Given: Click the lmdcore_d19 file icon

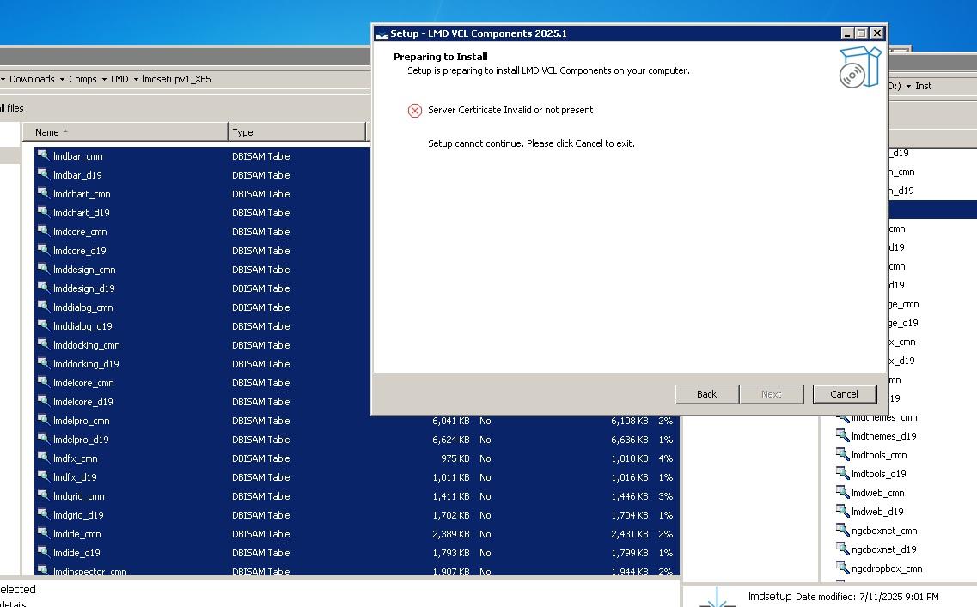Looking at the screenshot, I should pos(44,250).
